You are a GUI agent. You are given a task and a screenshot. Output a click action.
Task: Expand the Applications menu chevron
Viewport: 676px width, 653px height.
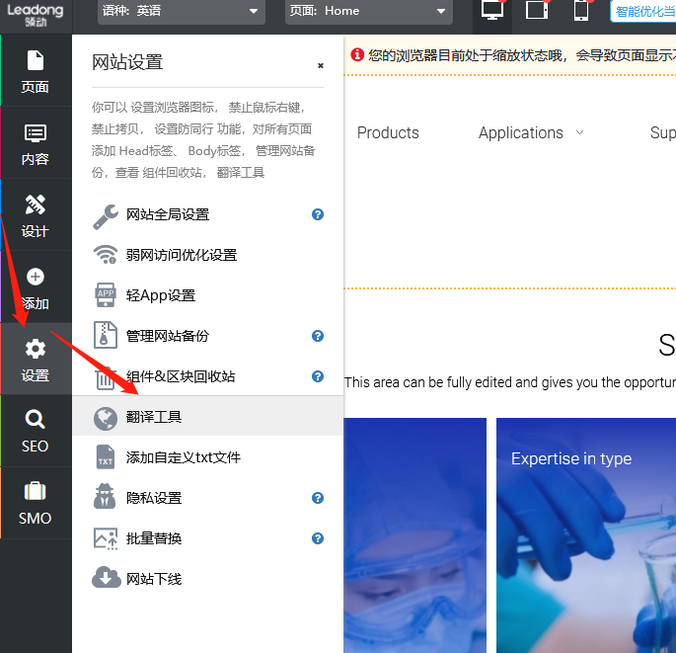580,132
